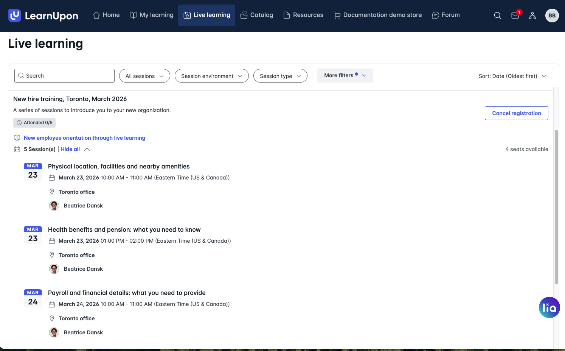Click the book icon beside course link
Image resolution: width=565 pixels, height=351 pixels.
pyautogui.click(x=17, y=138)
